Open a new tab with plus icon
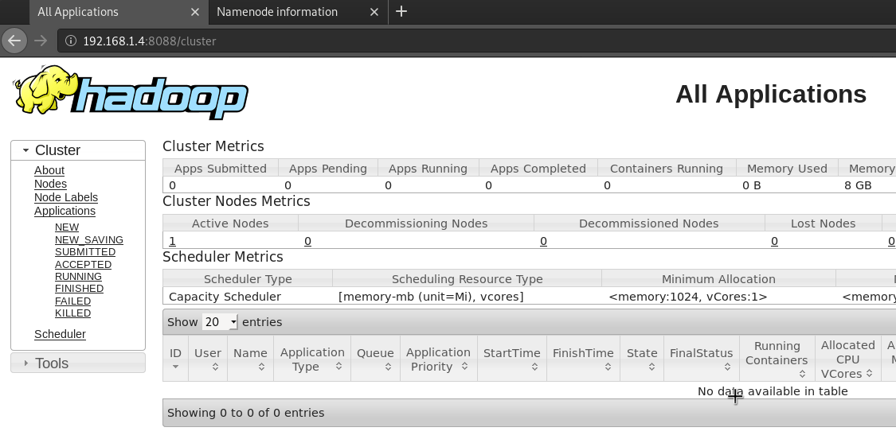This screenshot has height=443, width=896. [x=401, y=11]
